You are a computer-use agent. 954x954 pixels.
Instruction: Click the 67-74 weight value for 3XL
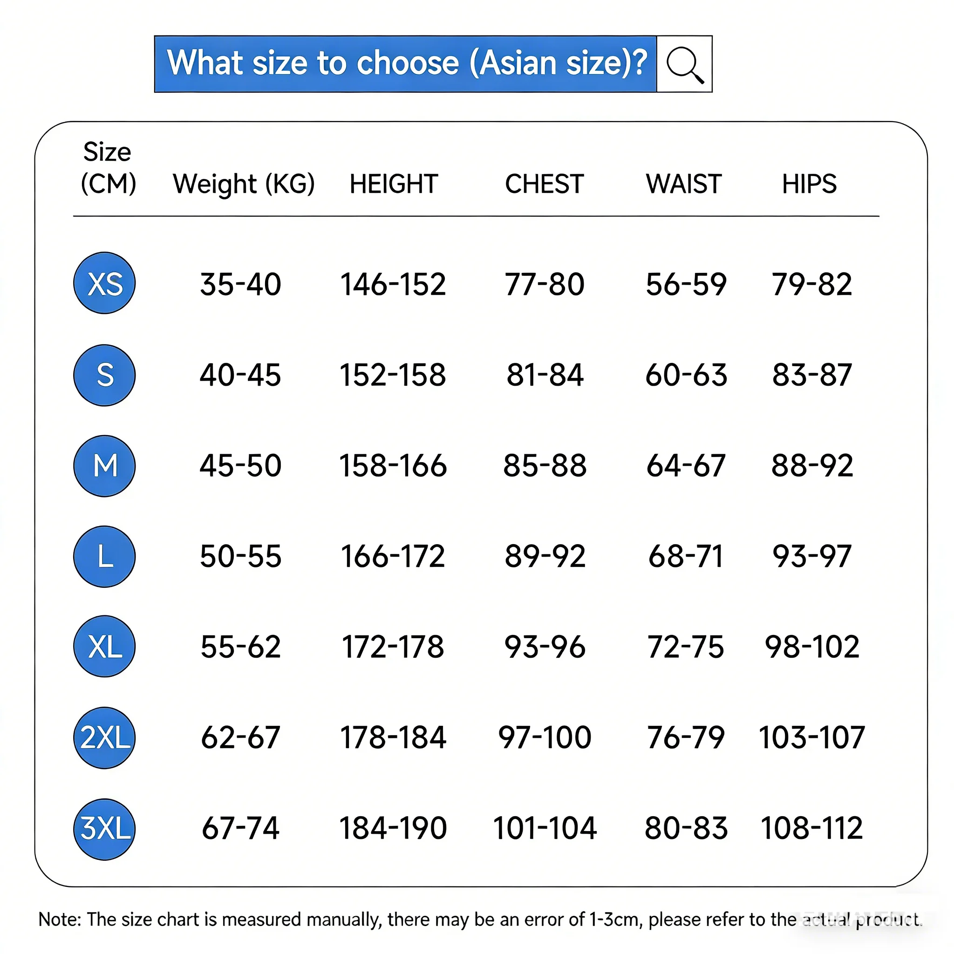coord(240,829)
